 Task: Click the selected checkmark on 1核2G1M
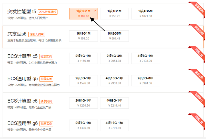(x=95, y=11)
